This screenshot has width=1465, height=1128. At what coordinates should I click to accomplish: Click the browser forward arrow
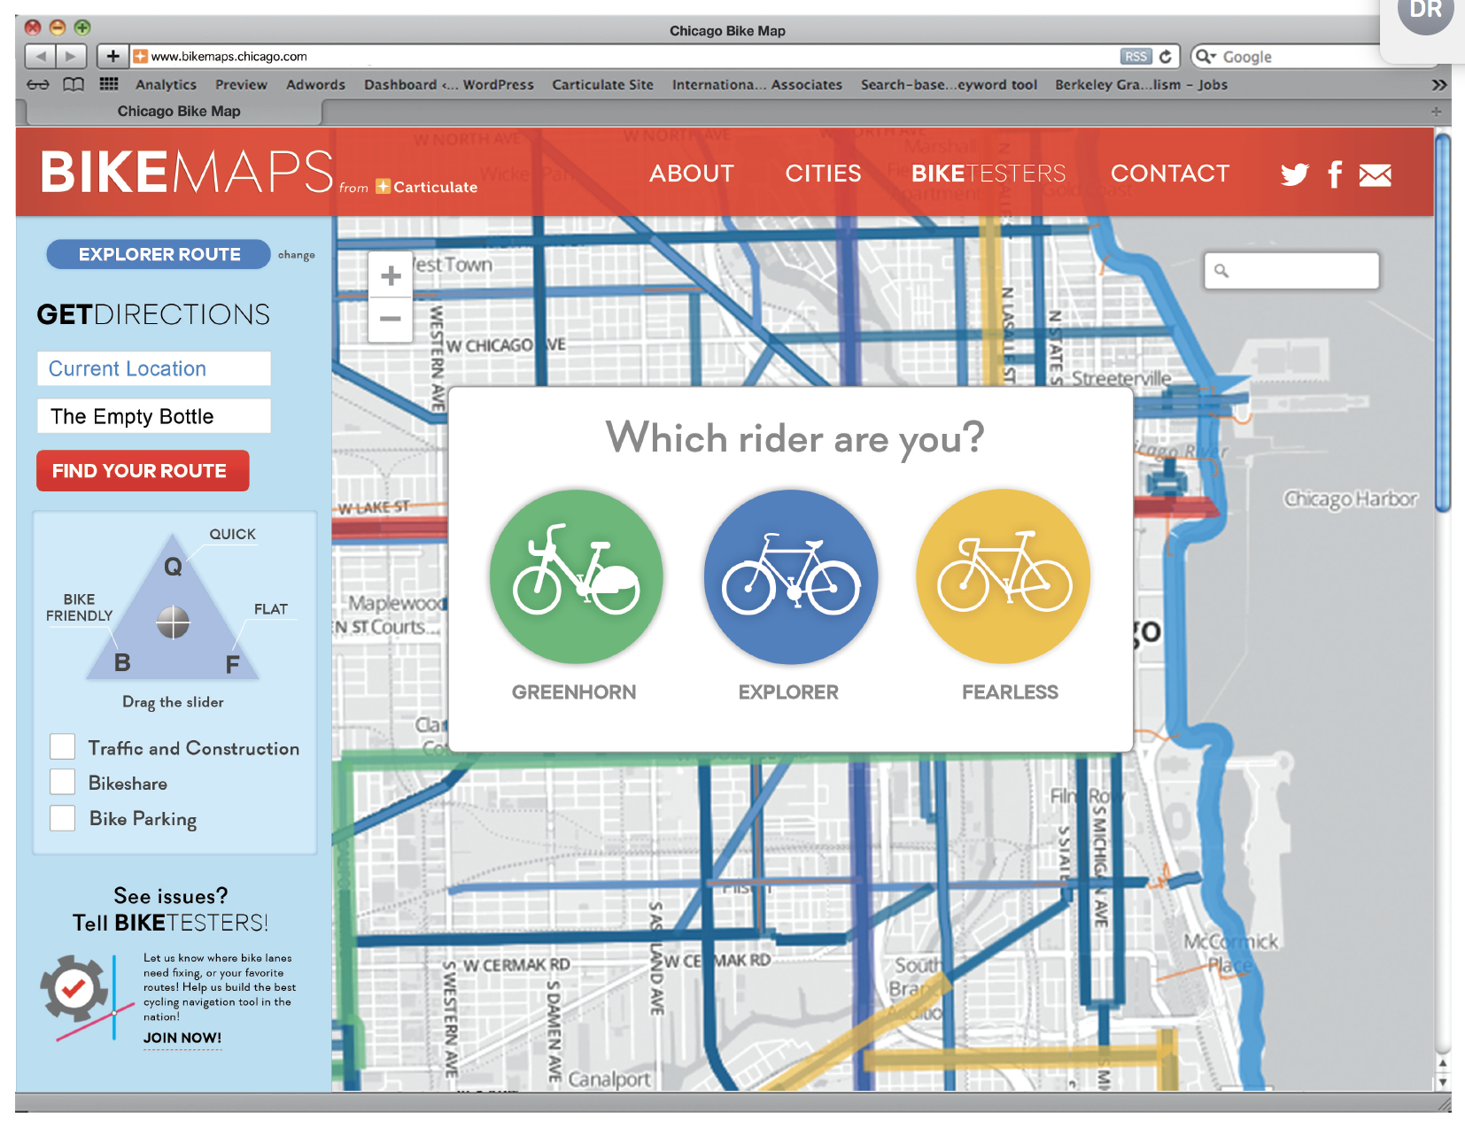click(70, 57)
